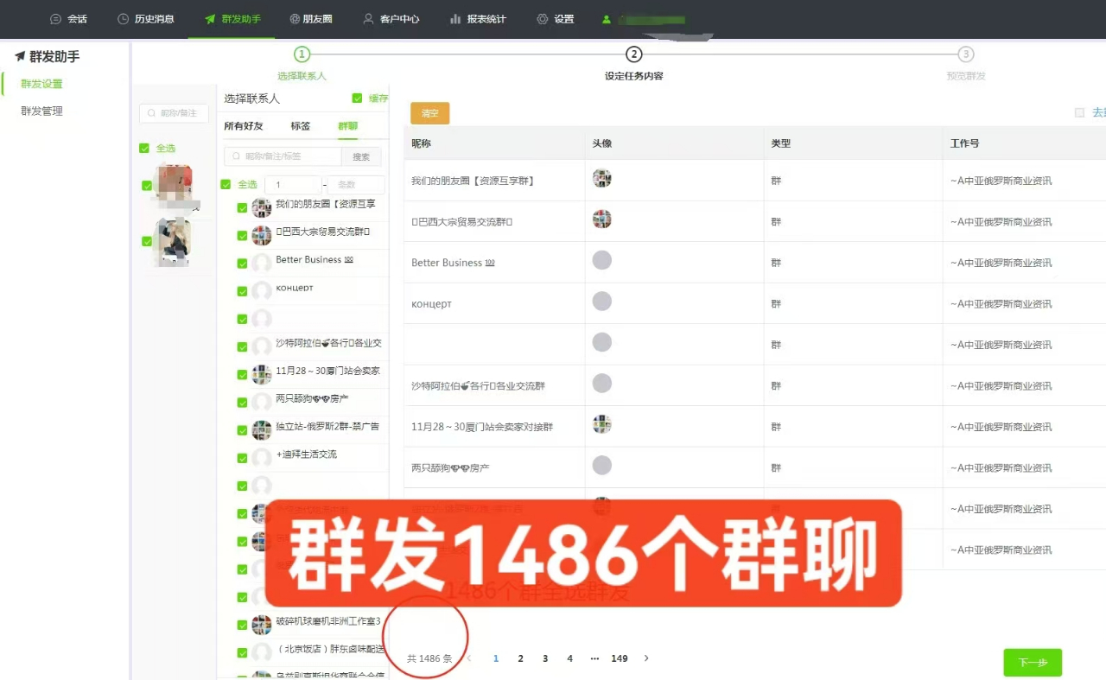Focus the 昵称/备注/标签 search input
Image resolution: width=1106 pixels, height=680 pixels.
click(x=283, y=156)
